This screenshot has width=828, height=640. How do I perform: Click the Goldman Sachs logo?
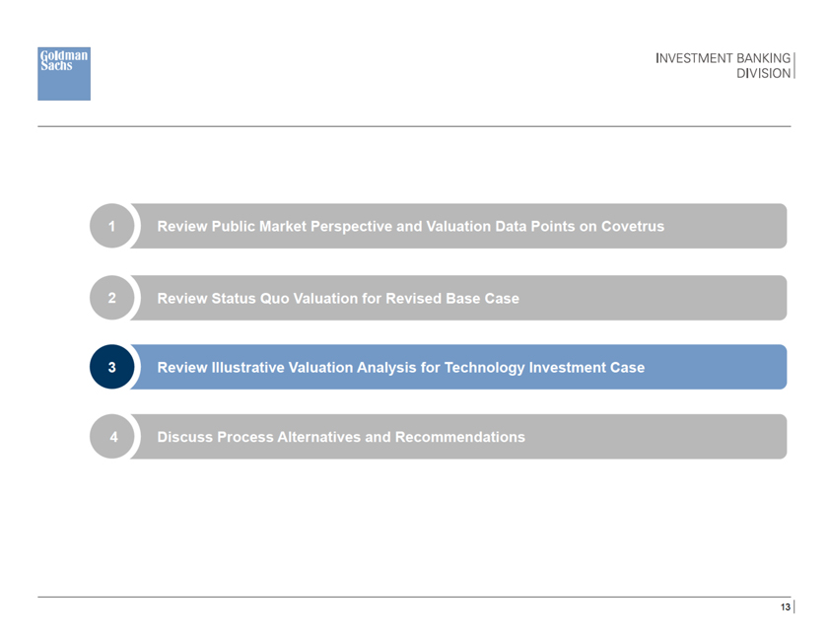[64, 74]
